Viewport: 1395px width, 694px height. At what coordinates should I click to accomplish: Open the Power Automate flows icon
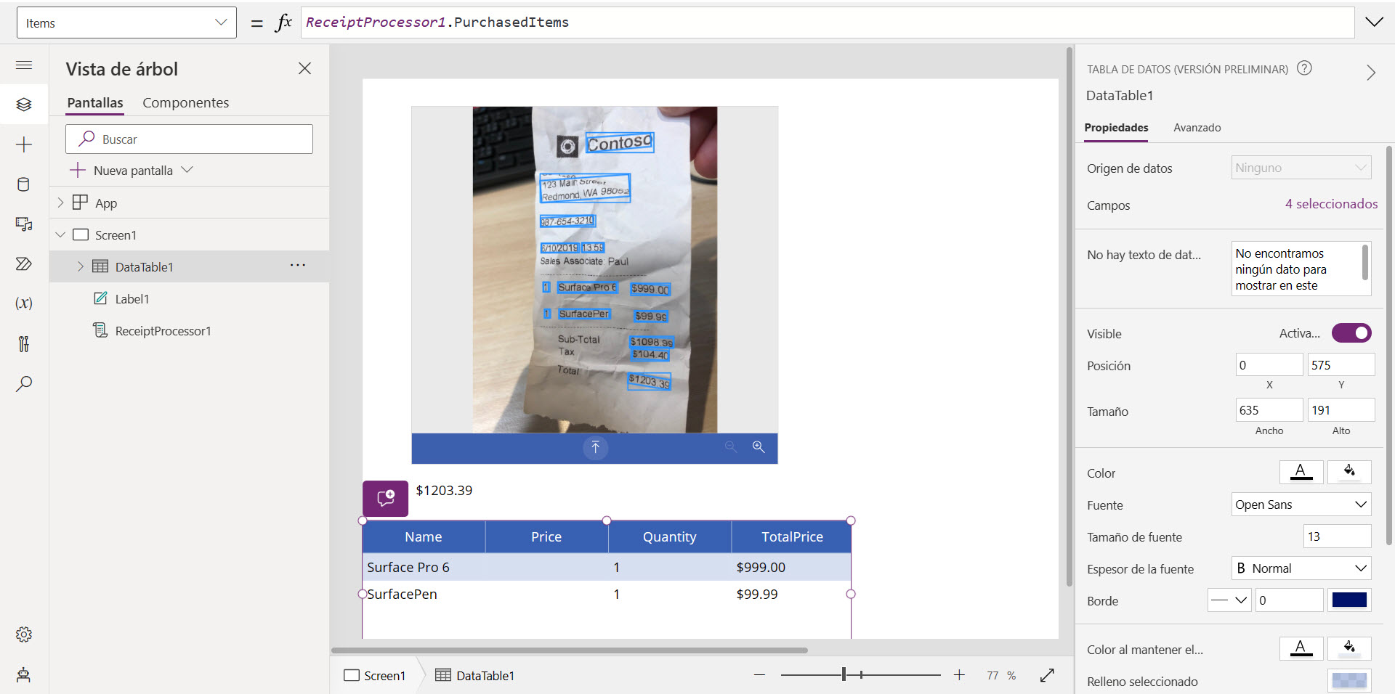(x=24, y=264)
